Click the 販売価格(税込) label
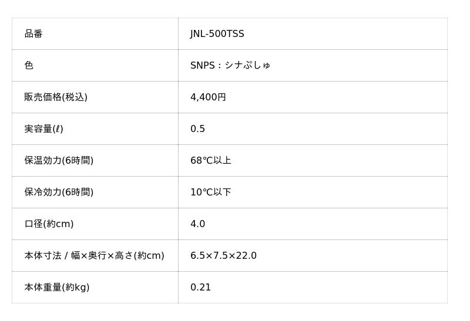The height and width of the screenshot is (321, 470). (x=56, y=97)
